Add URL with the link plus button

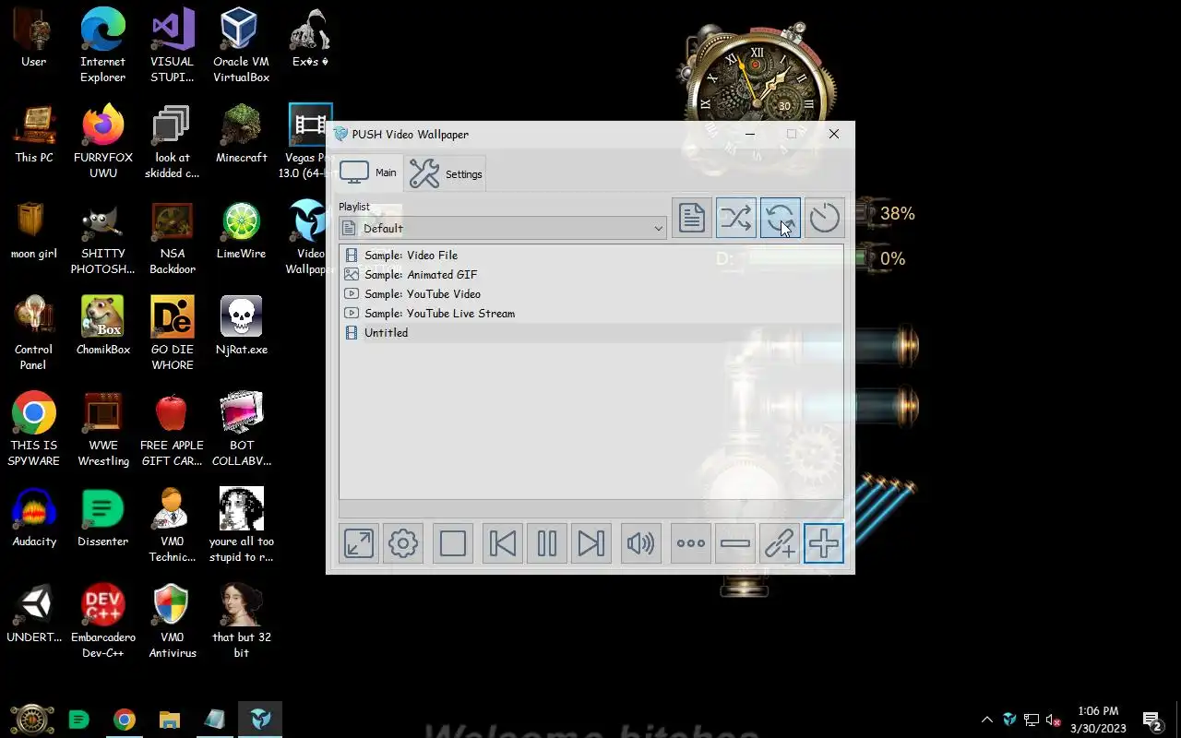[x=780, y=543]
